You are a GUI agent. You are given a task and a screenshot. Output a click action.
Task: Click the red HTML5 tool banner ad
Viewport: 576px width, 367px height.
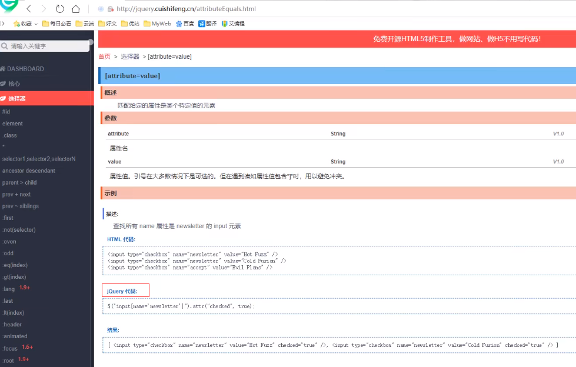(337, 39)
